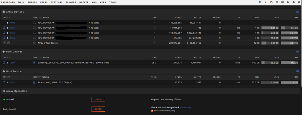302x115 pixels.
Task: Open the Users tab
Action: [44, 2]
